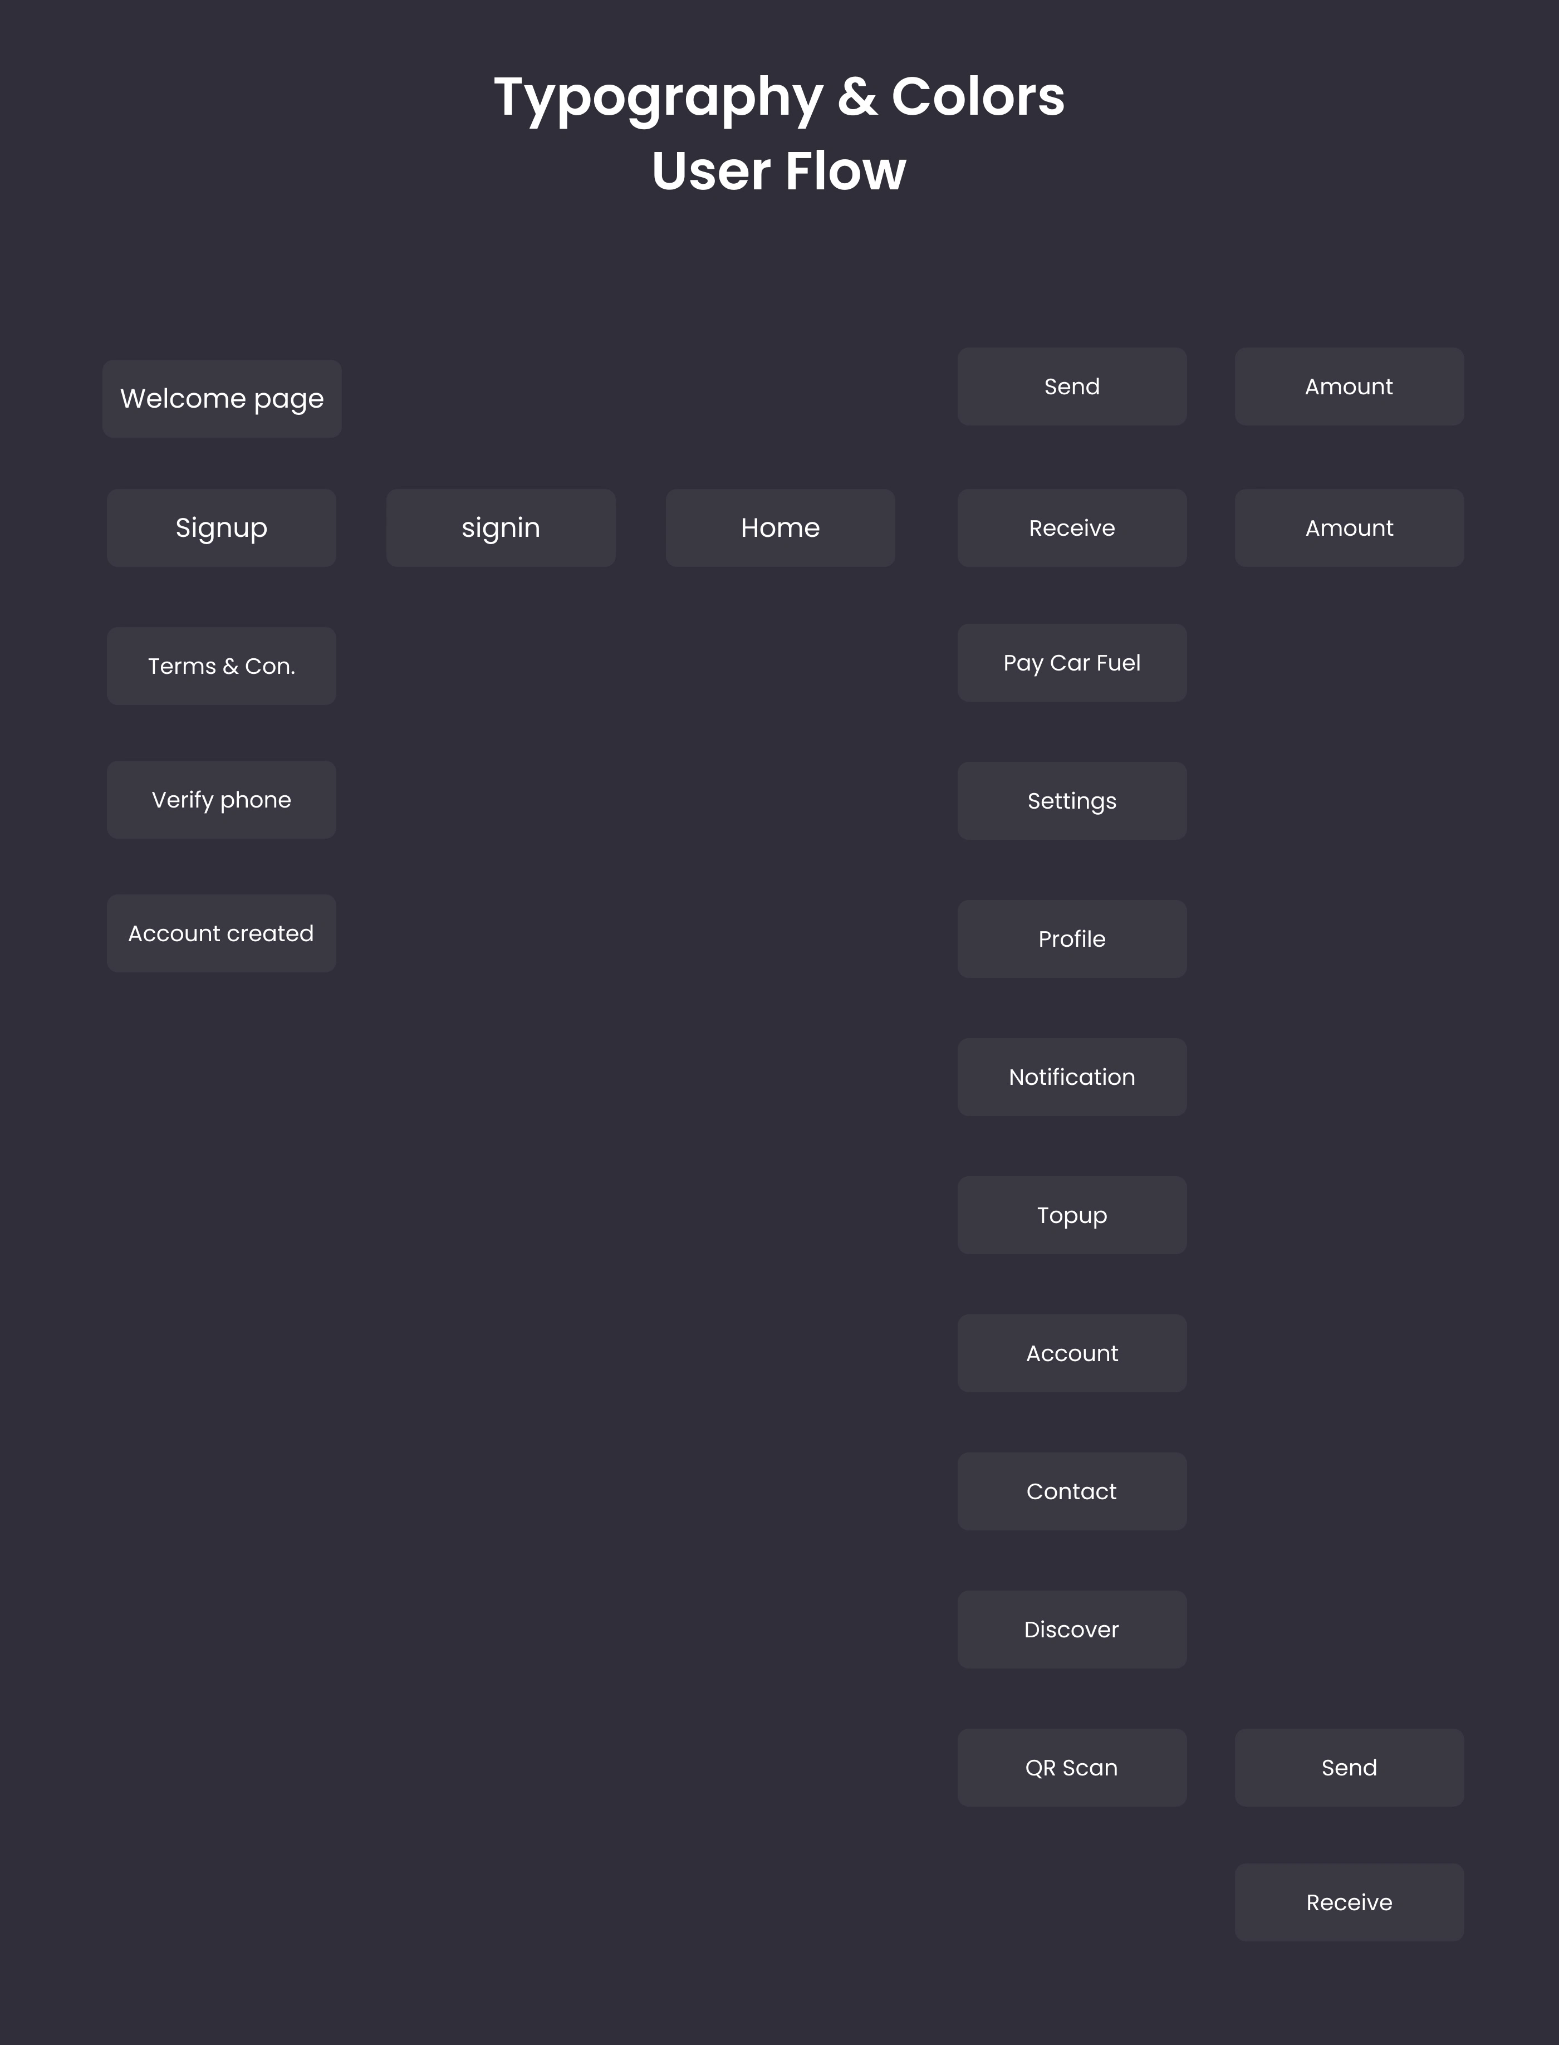The image size is (1559, 2045).
Task: Open the signin box
Action: [x=500, y=527]
